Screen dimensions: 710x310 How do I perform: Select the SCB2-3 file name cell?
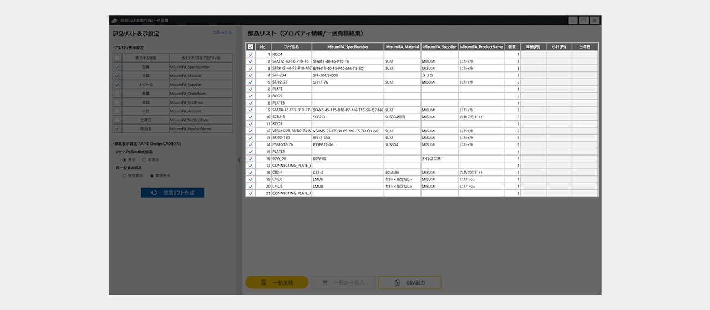[291, 117]
